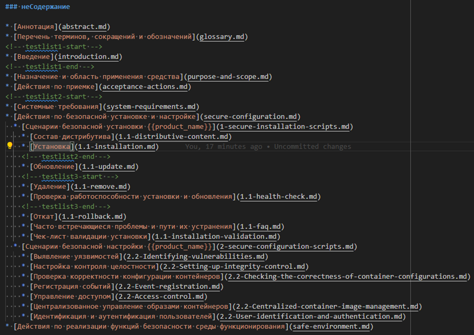Open 2.2-Event-registration.md link
Viewport: 474px width, 335px height.
click(x=169, y=286)
